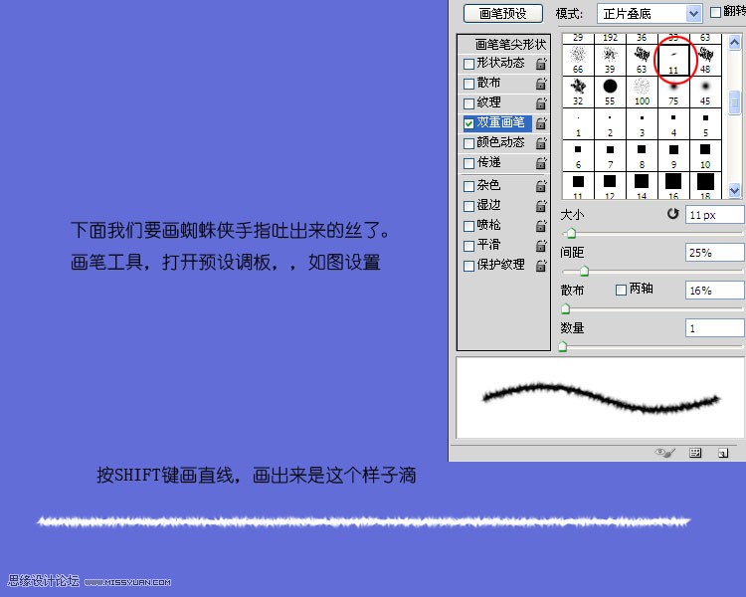Toggle the brush tip preview eye icon
The height and width of the screenshot is (597, 746).
pyautogui.click(x=665, y=453)
